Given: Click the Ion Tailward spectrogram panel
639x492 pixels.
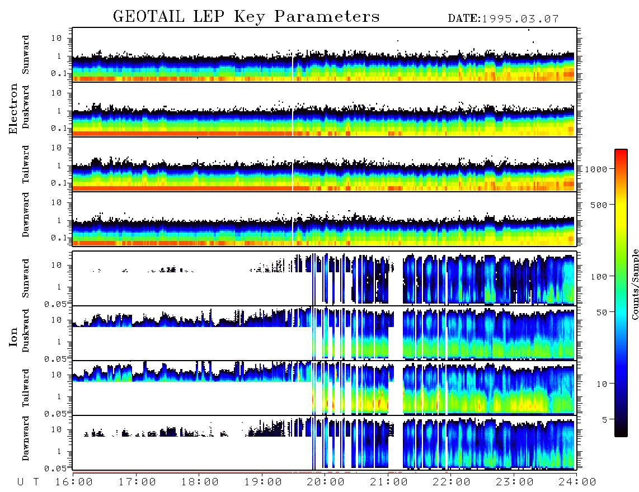Looking at the screenshot, I should (x=325, y=388).
